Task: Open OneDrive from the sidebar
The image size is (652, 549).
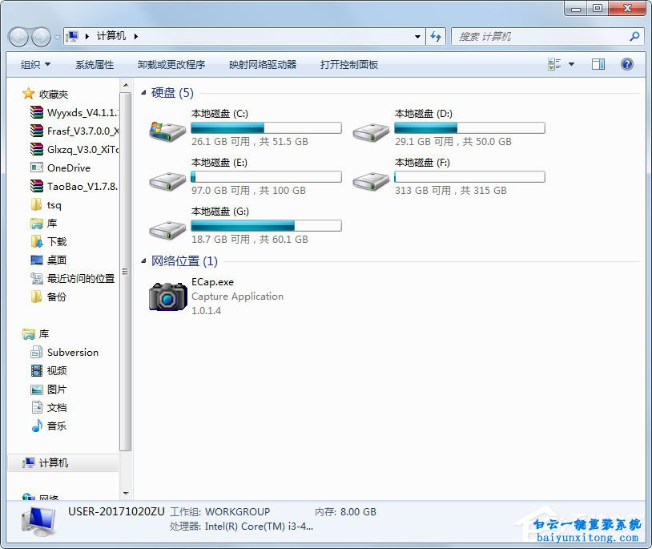Action: point(70,168)
